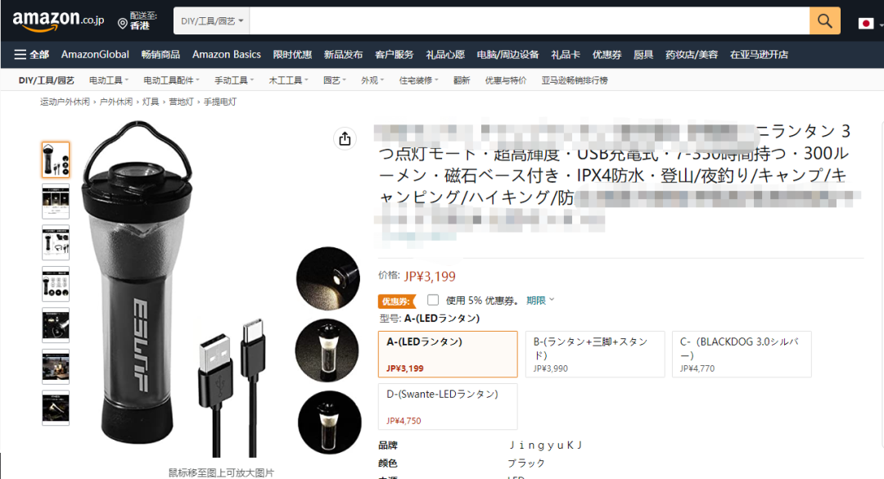The image size is (884, 479).
Task: Expand the 外观 submenu
Action: [372, 80]
